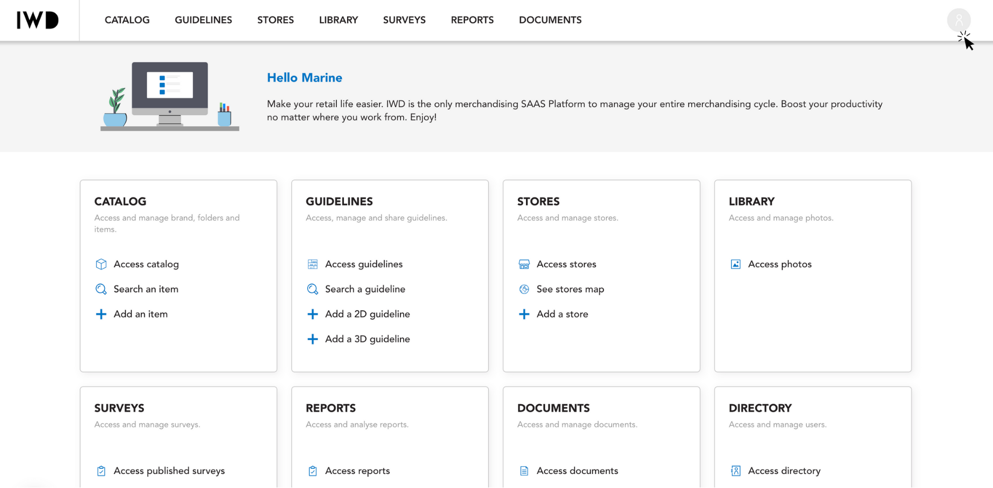Click the plus icon beside Add a 3D guideline
993x488 pixels.
tap(313, 339)
